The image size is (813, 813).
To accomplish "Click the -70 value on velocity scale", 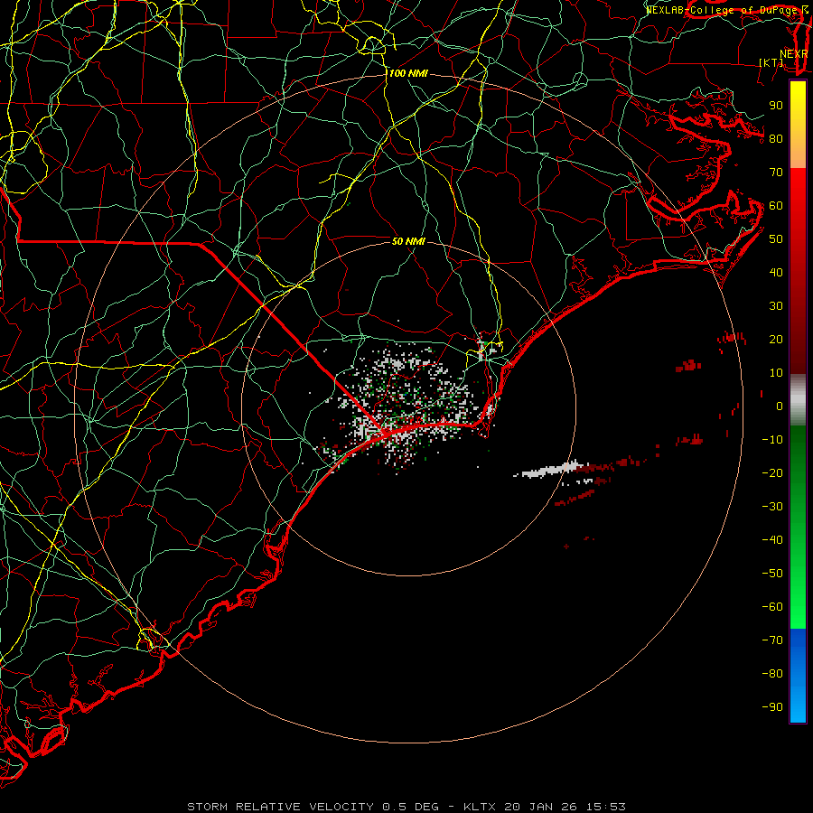I will coord(772,640).
